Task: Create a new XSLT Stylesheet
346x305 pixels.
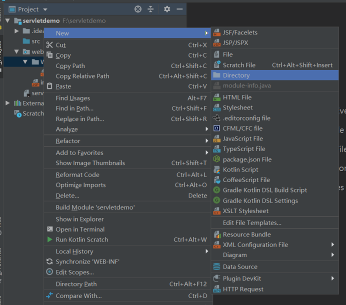Action: click(274, 211)
